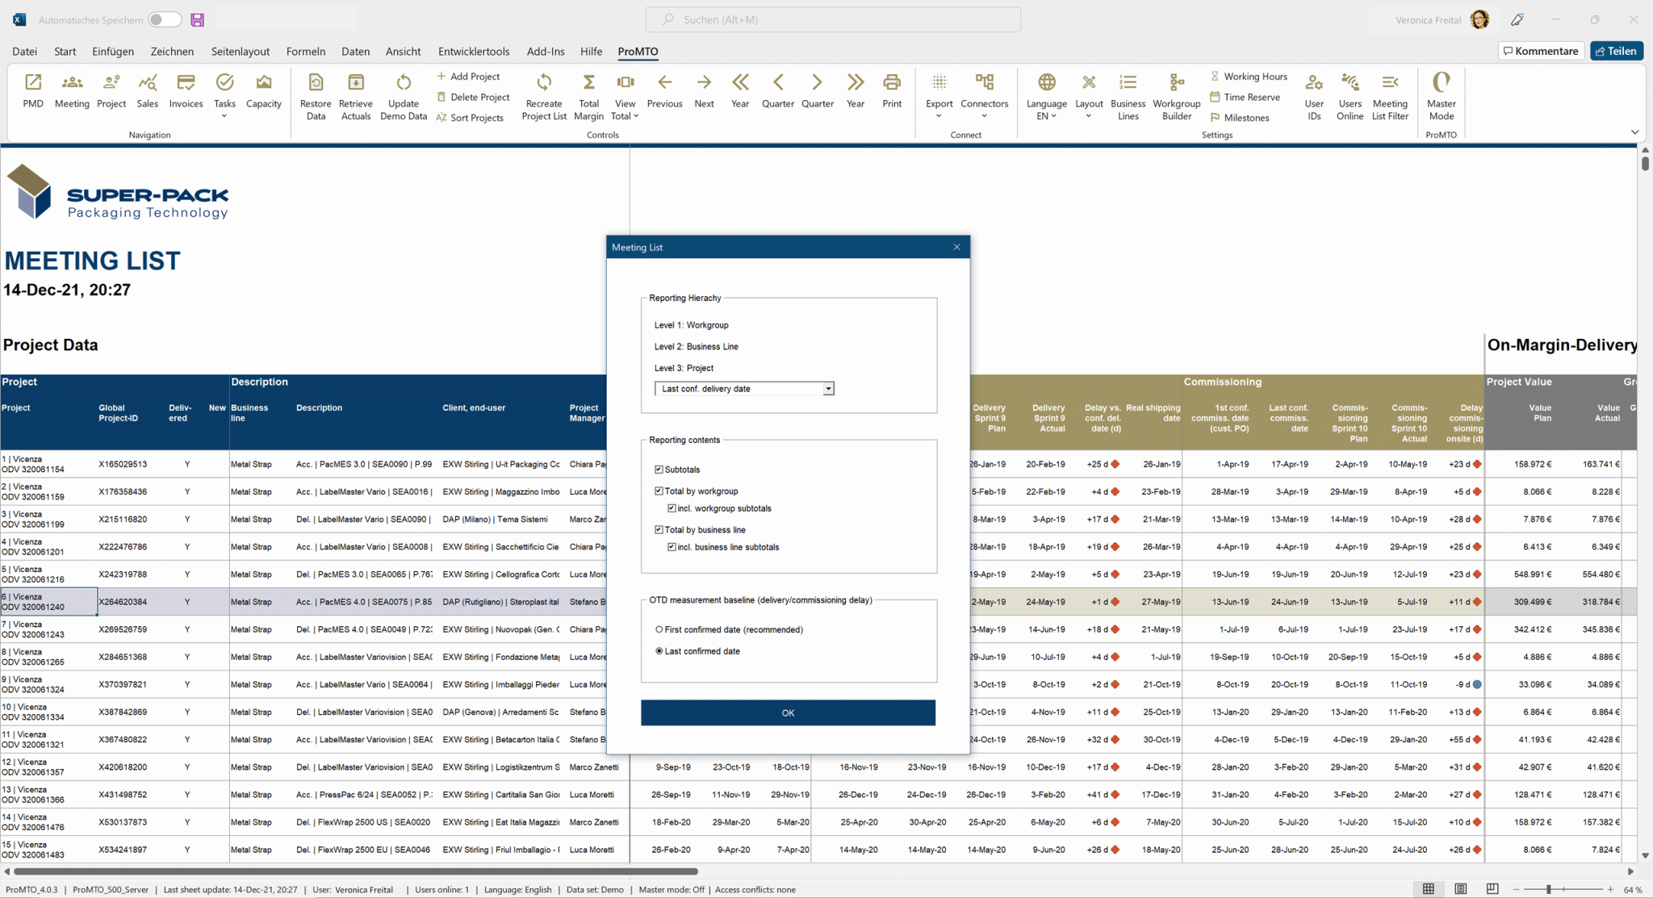Open the PMD navigation icon
Viewport: 1653px width, 898px height.
coord(32,91)
